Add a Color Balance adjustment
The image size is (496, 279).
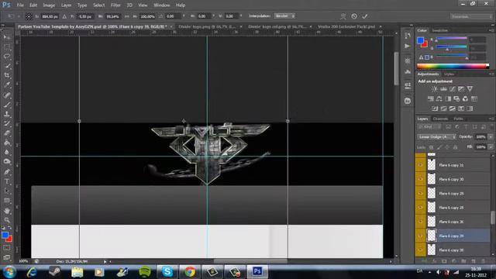(x=439, y=98)
